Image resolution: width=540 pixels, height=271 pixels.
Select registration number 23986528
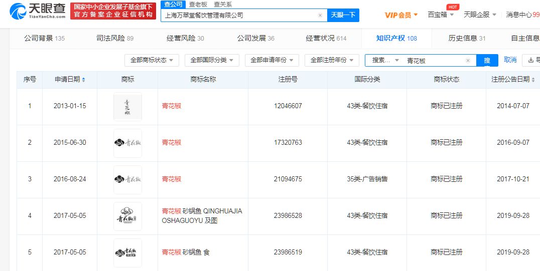[288, 215]
